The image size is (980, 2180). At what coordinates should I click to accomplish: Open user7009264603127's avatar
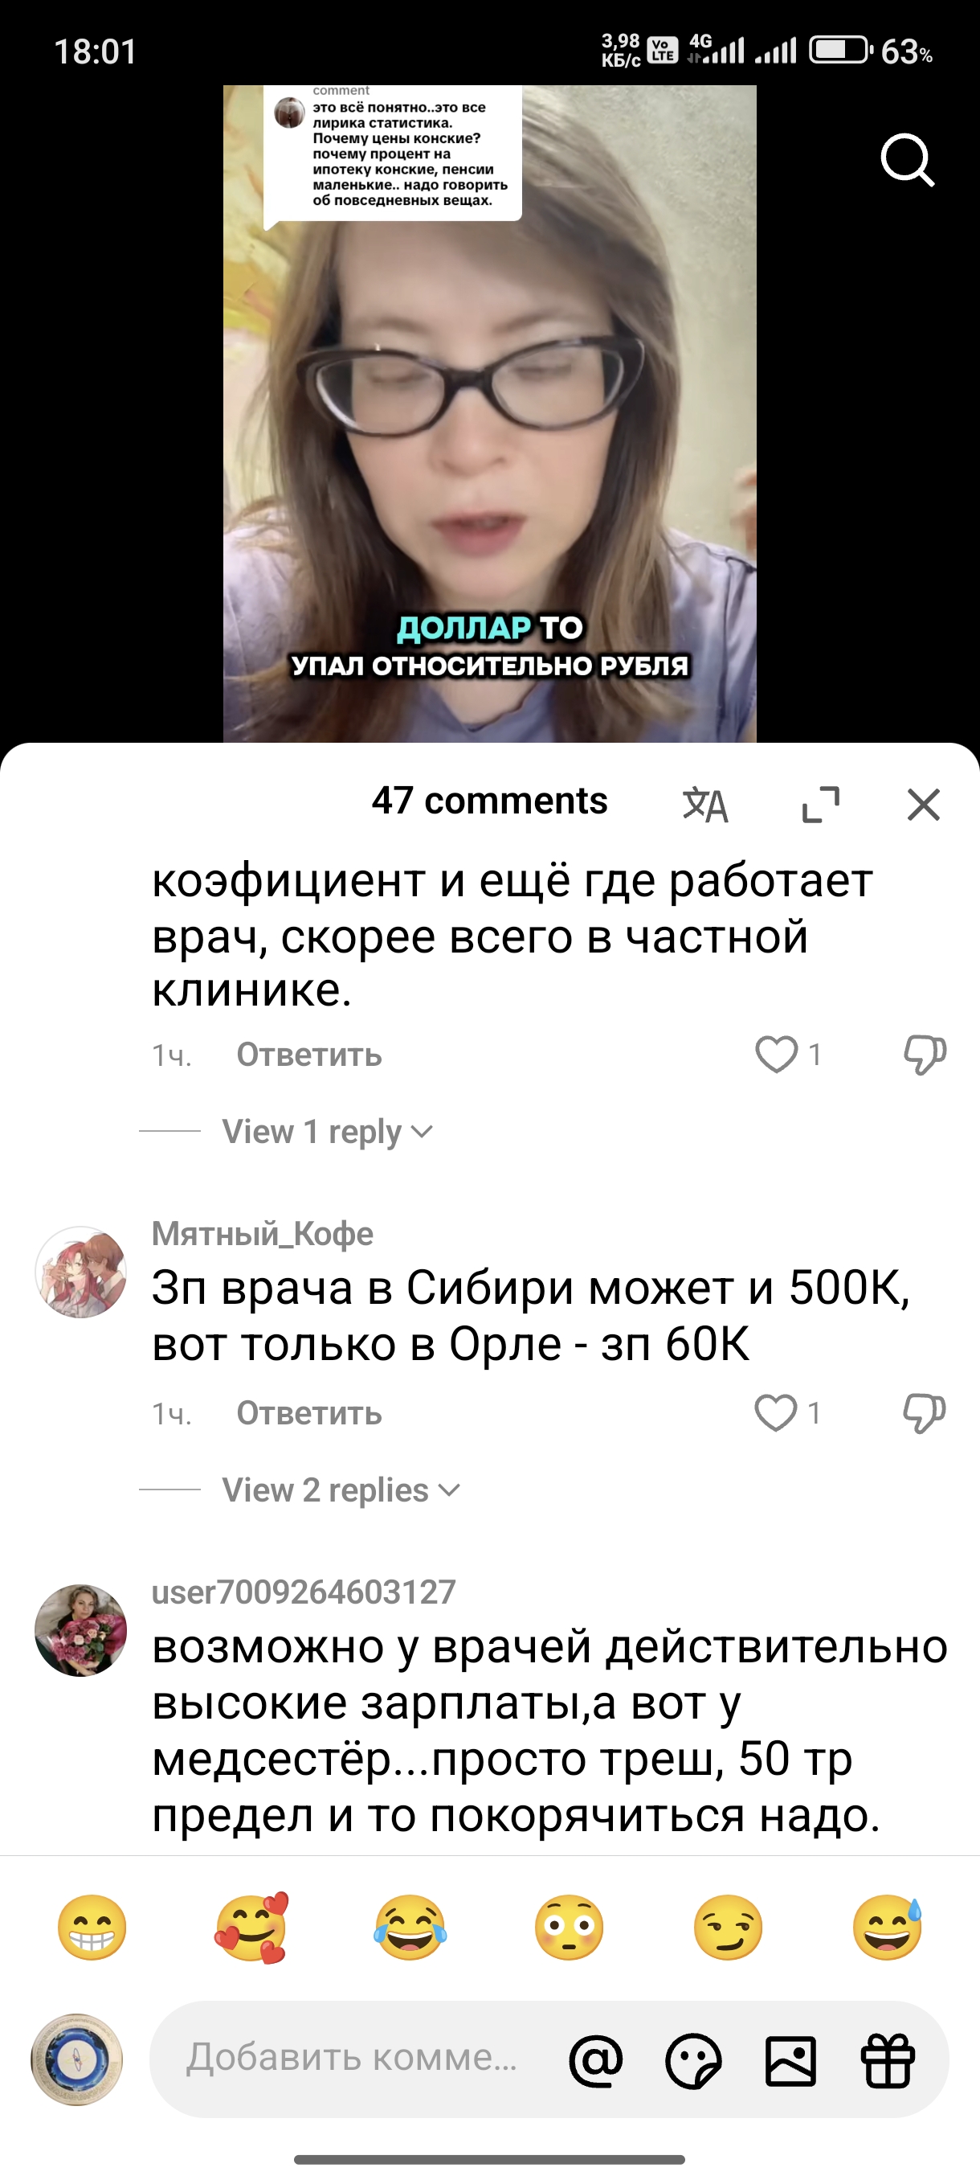point(80,1630)
